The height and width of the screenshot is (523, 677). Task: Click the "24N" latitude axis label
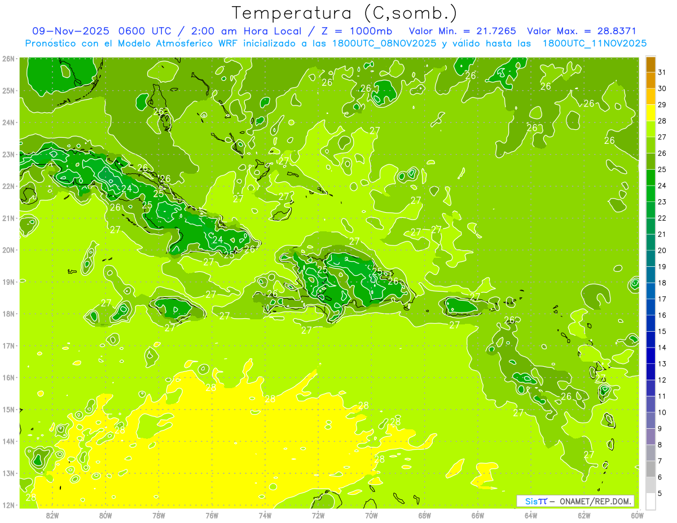(8, 122)
